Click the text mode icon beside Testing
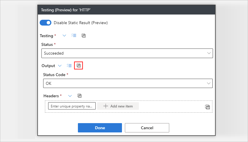 click(83, 36)
